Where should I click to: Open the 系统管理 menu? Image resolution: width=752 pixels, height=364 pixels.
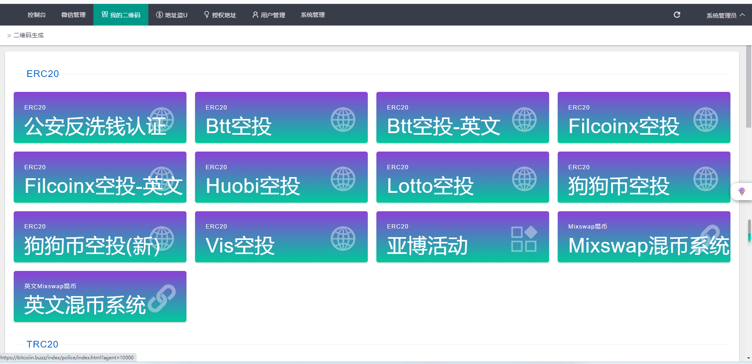[312, 15]
